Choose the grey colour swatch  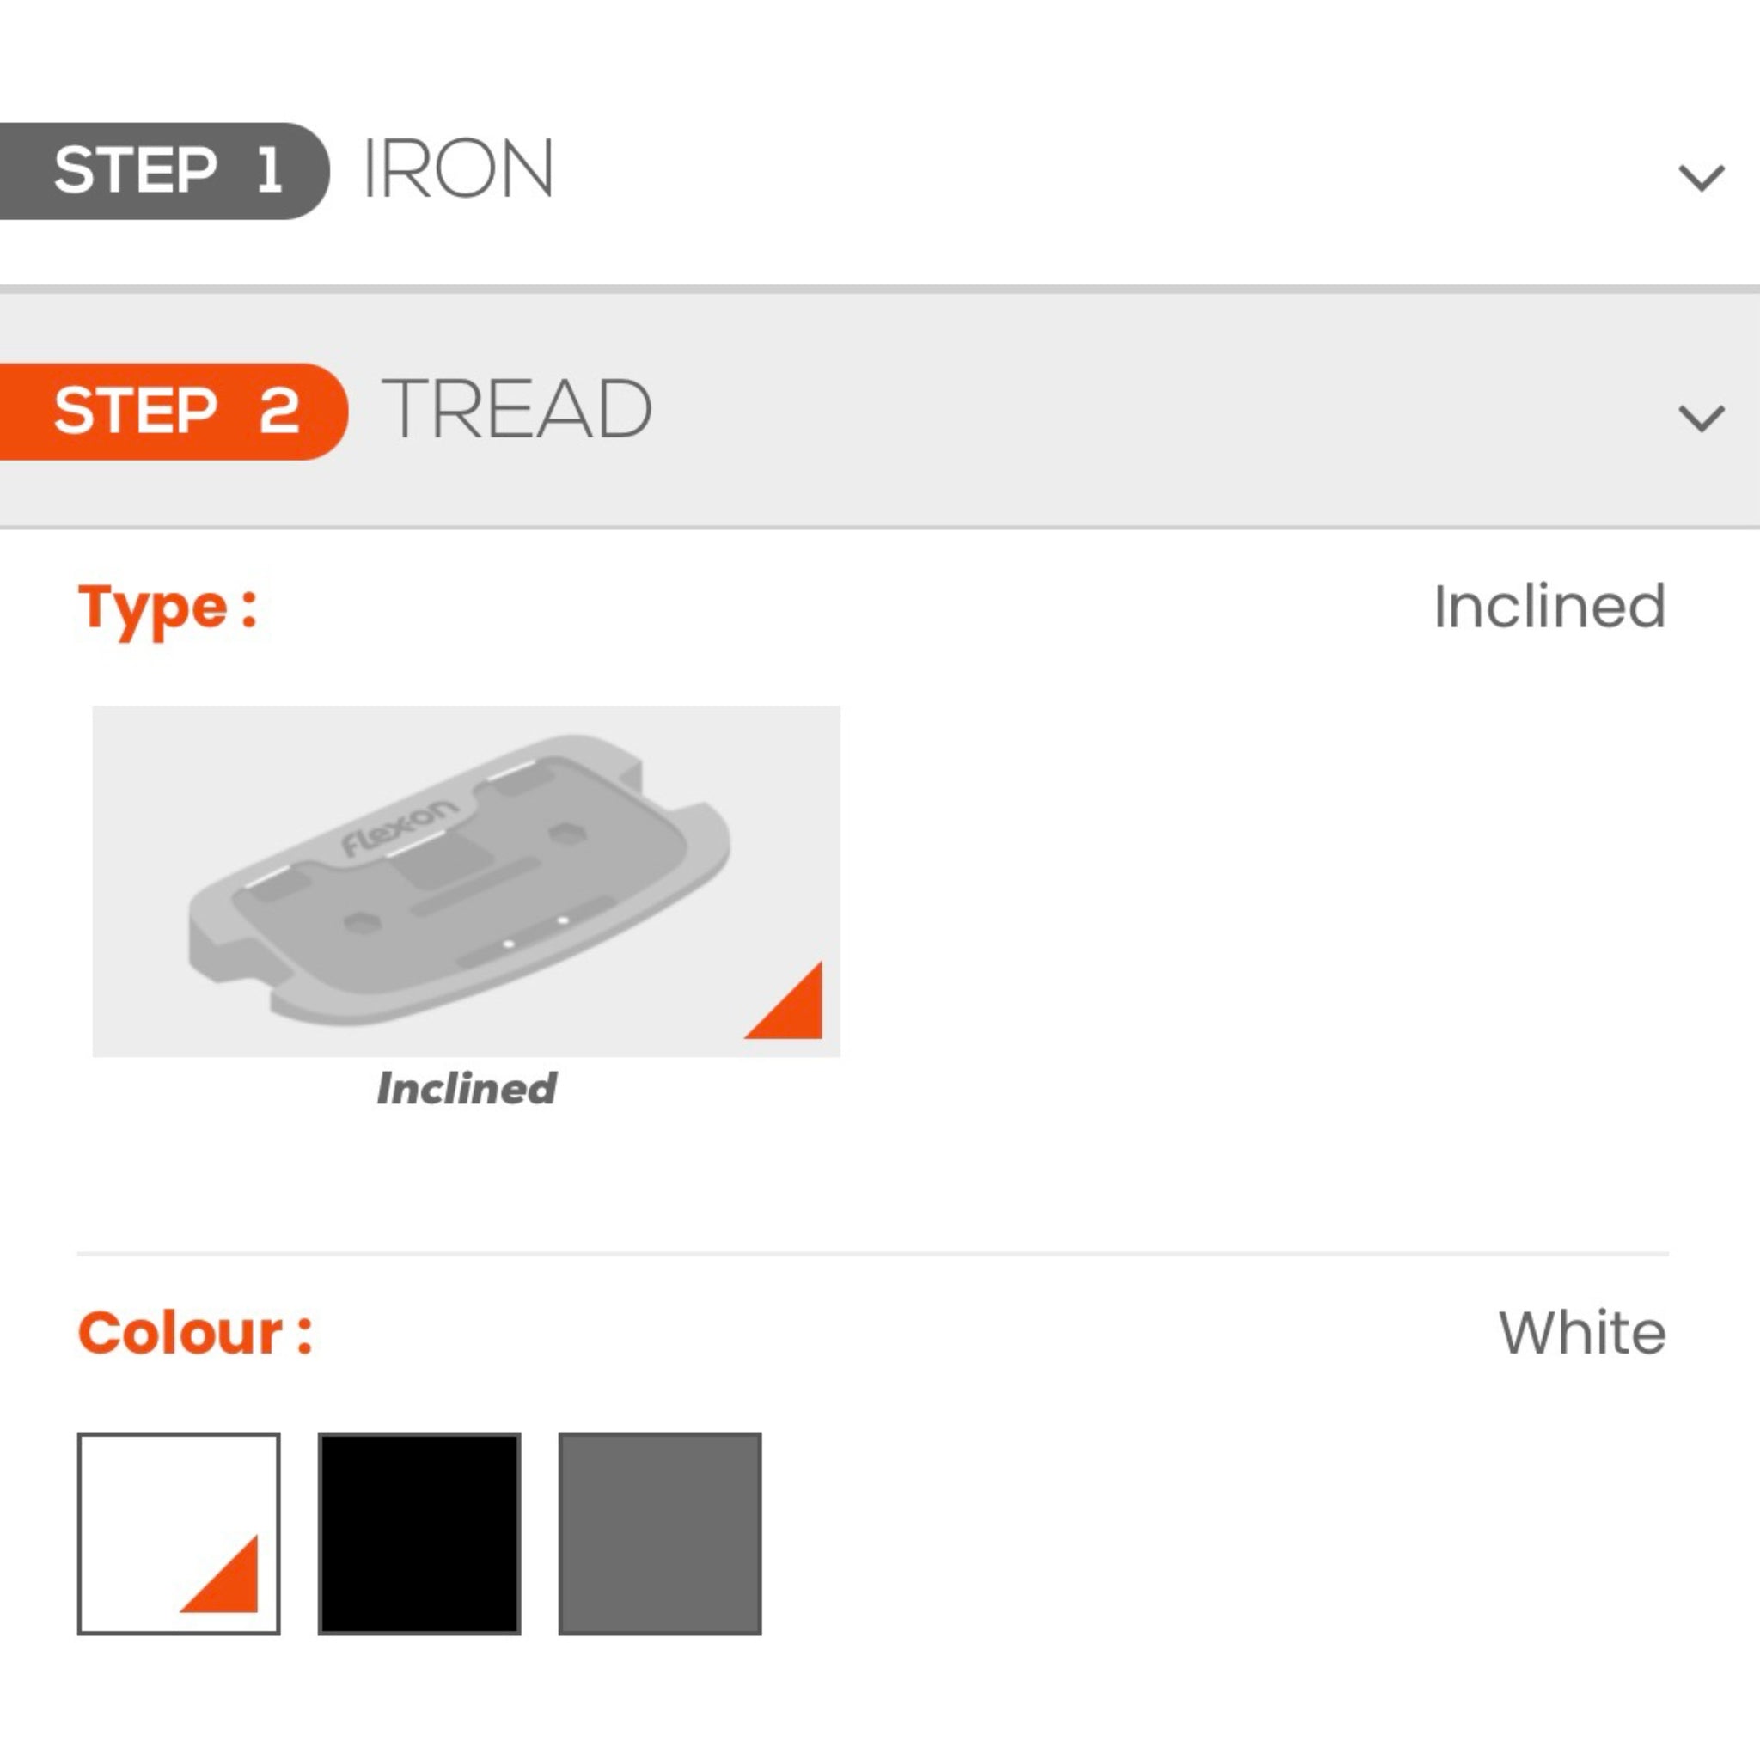[659, 1533]
